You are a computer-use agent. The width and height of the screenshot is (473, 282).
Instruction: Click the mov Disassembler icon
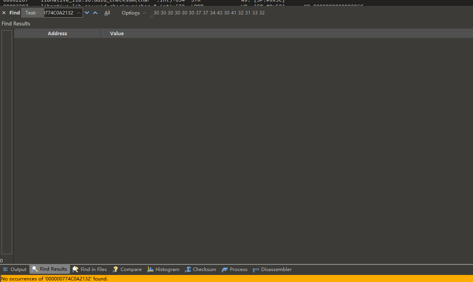click(x=256, y=269)
